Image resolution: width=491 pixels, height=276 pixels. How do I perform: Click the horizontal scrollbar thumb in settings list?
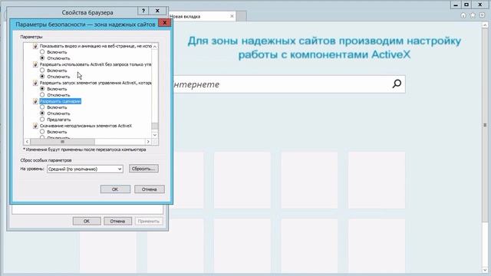[x=62, y=142]
